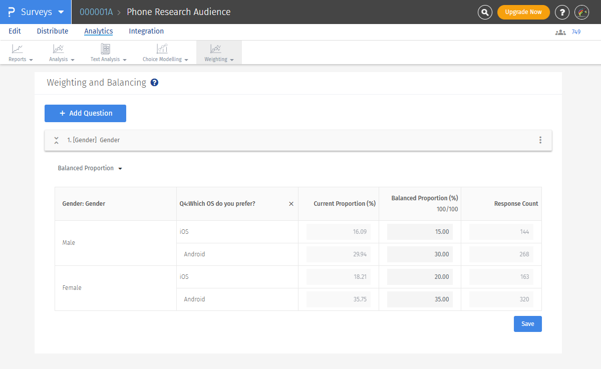This screenshot has height=369, width=601.
Task: Click the search magnifier icon in header
Action: click(x=485, y=12)
